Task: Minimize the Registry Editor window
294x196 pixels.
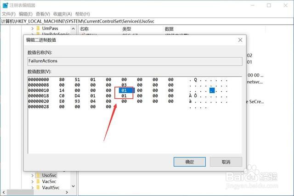Action: [x=253, y=5]
